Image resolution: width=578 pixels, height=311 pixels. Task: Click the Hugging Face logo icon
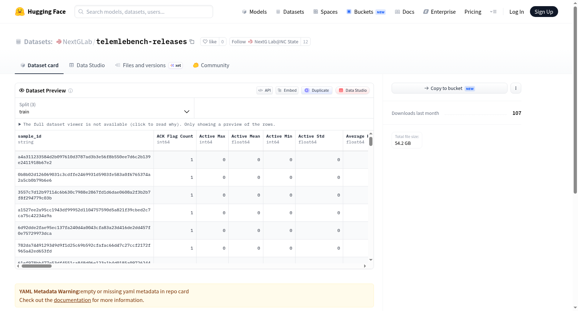tap(20, 12)
